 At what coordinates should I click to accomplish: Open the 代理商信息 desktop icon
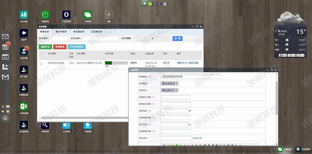pyautogui.click(x=24, y=88)
